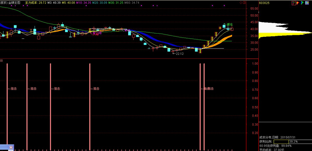Click the 金牌主图 indicator name label
Viewport: 312px width, 151px height.
pyautogui.click(x=14, y=3)
